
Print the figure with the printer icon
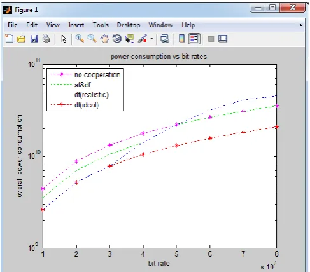(46, 39)
